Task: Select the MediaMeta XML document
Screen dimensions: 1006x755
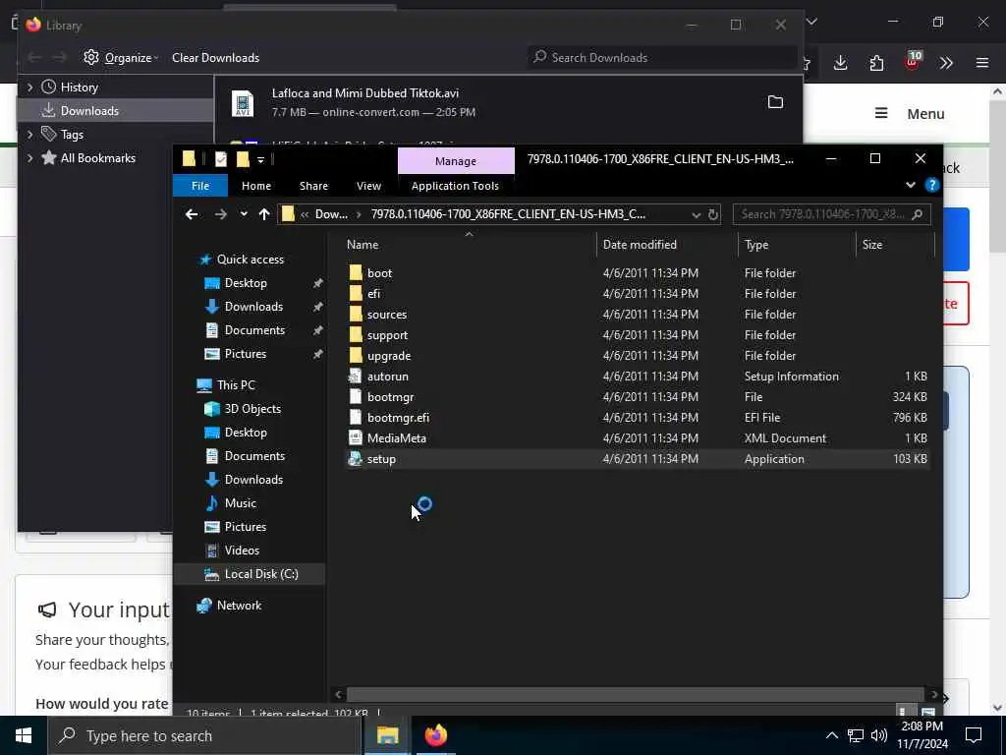Action: point(397,437)
